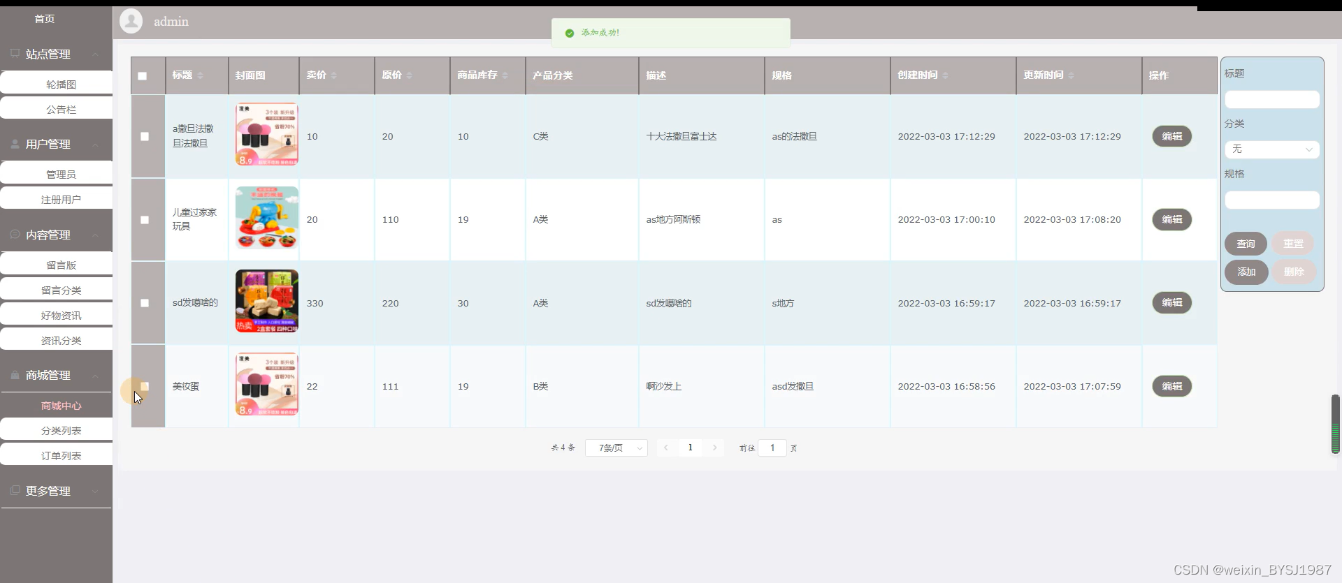The width and height of the screenshot is (1342, 583).
Task: Click the 查询 search button
Action: [1246, 244]
